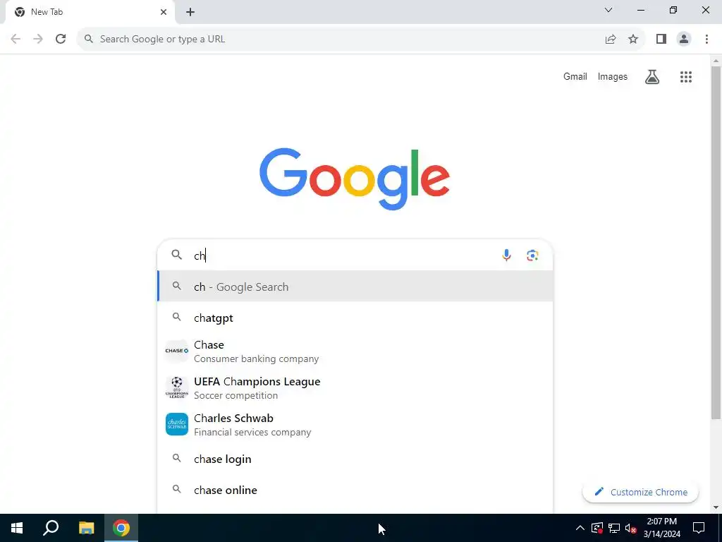Open Chrome's three-dot menu
Viewport: 722px width, 542px height.
point(706,40)
